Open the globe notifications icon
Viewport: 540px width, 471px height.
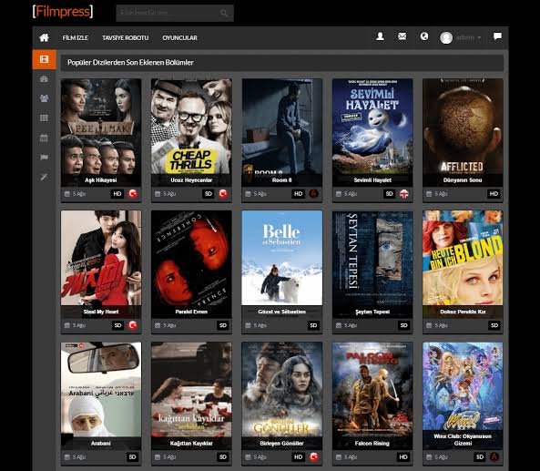pos(424,36)
